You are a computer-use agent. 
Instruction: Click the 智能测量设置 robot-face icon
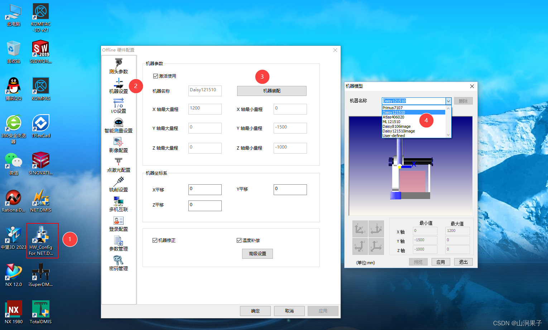tap(118, 125)
